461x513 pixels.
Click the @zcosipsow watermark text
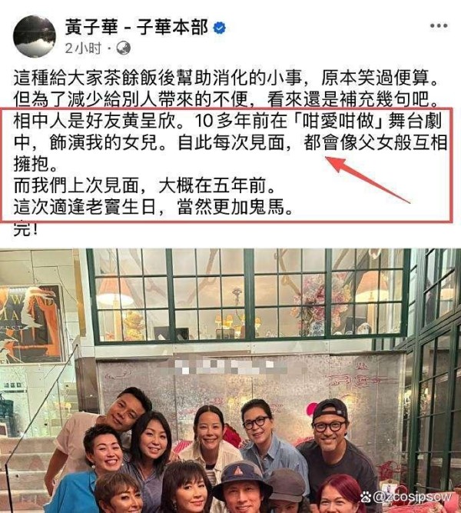(413, 498)
